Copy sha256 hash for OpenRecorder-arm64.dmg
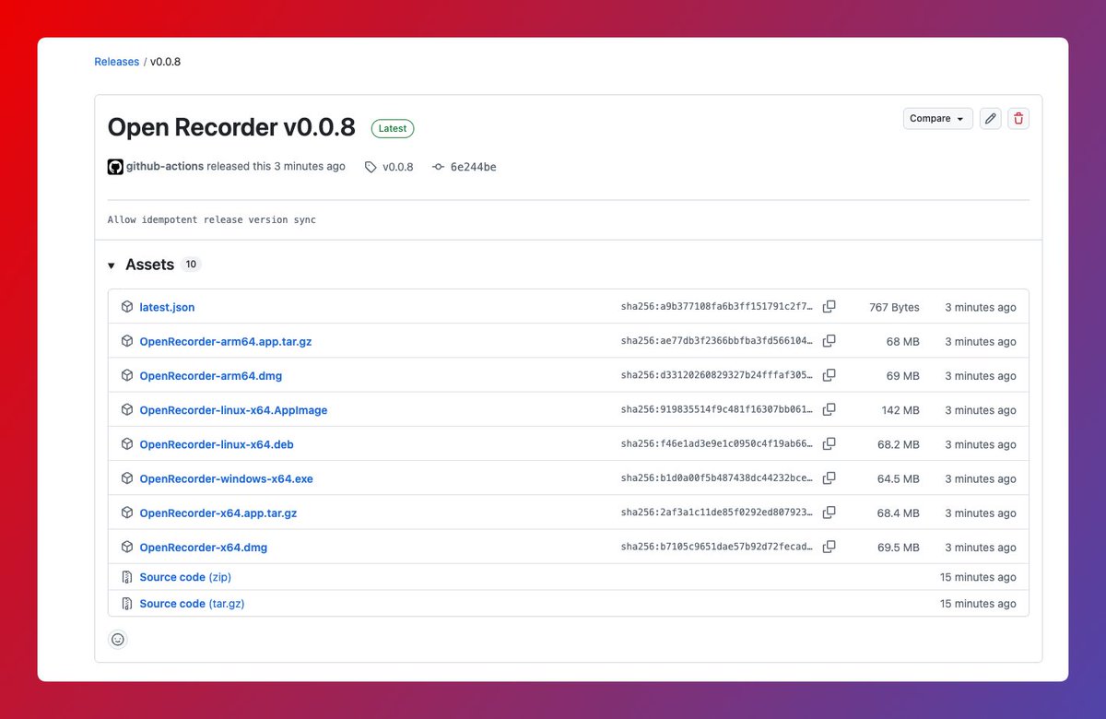Image resolution: width=1106 pixels, height=719 pixels. (829, 375)
